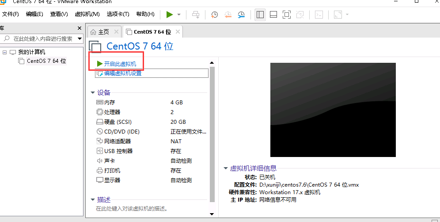The width and height of the screenshot is (440, 222).
Task: Open the 选项卡(T) menu
Action: 118,14
